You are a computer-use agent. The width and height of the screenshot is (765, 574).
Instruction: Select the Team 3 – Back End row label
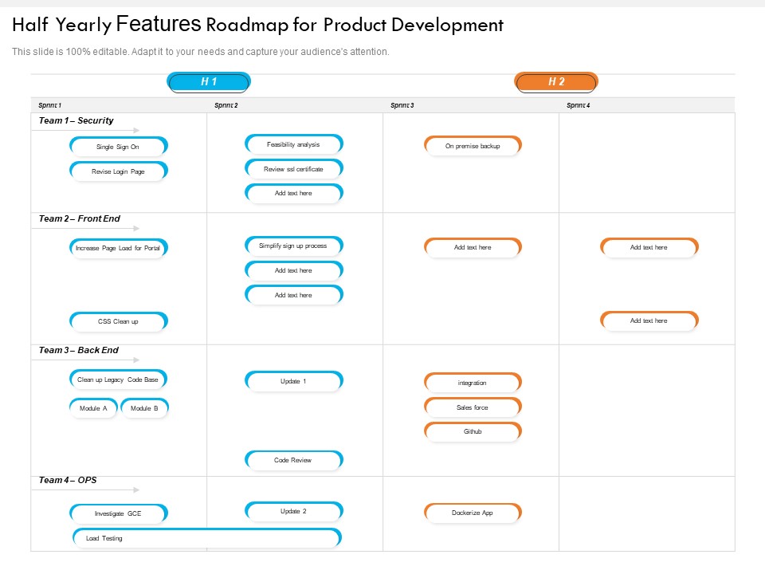(79, 350)
